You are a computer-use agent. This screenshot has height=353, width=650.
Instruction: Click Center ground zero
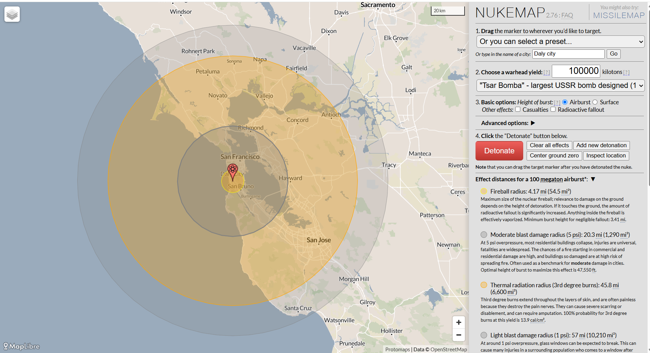[554, 156]
